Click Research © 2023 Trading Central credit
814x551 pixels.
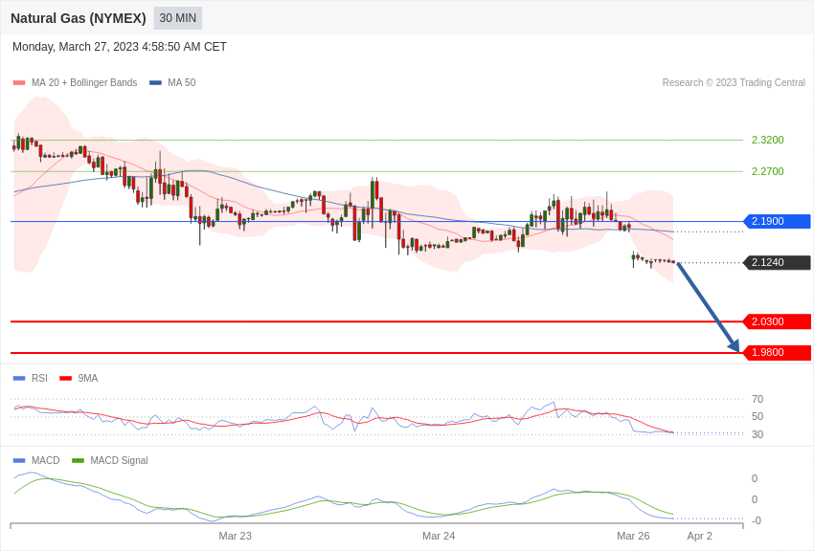pyautogui.click(x=734, y=82)
